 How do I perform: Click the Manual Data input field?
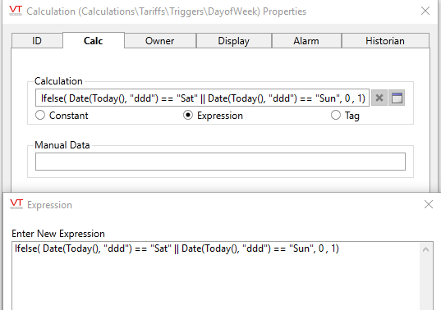(220, 162)
